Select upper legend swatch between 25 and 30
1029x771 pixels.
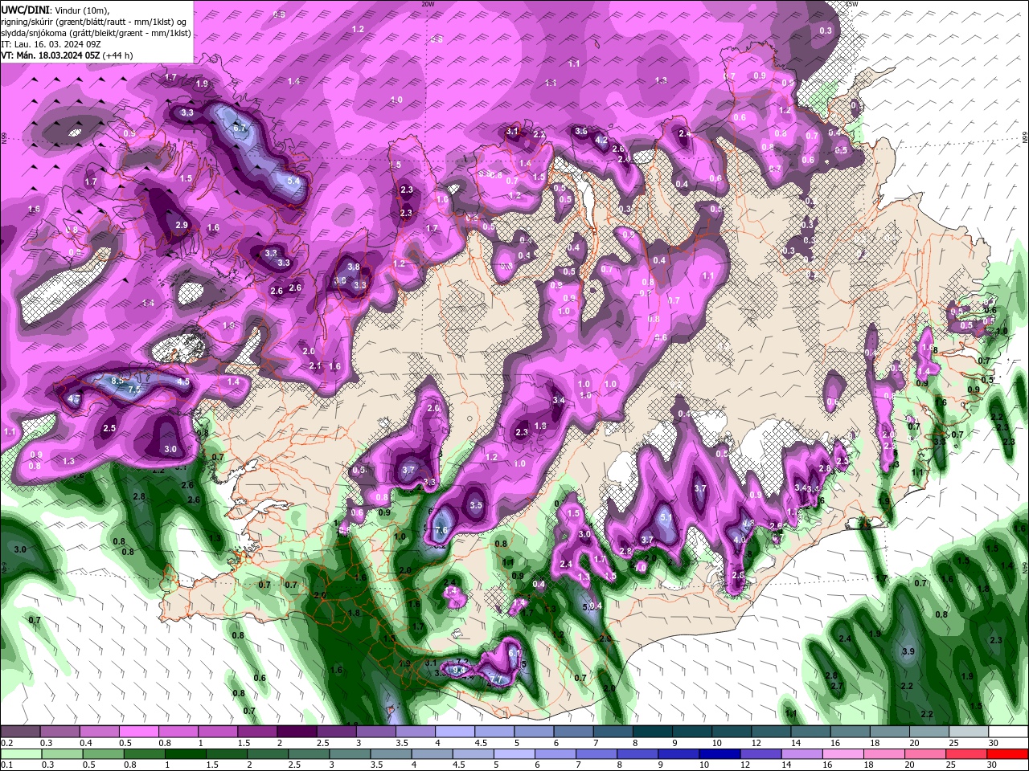click(x=970, y=732)
